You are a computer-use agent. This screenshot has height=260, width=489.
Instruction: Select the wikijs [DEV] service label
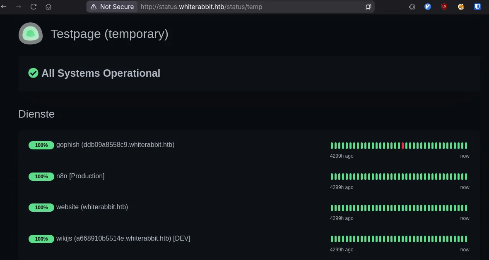[123, 238]
